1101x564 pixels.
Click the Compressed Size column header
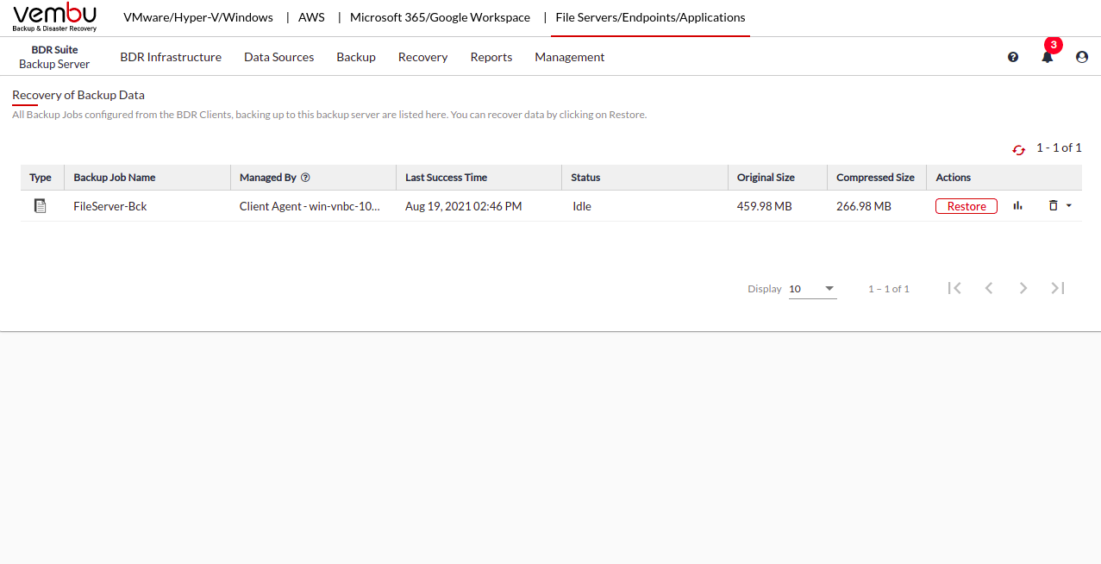click(x=875, y=178)
